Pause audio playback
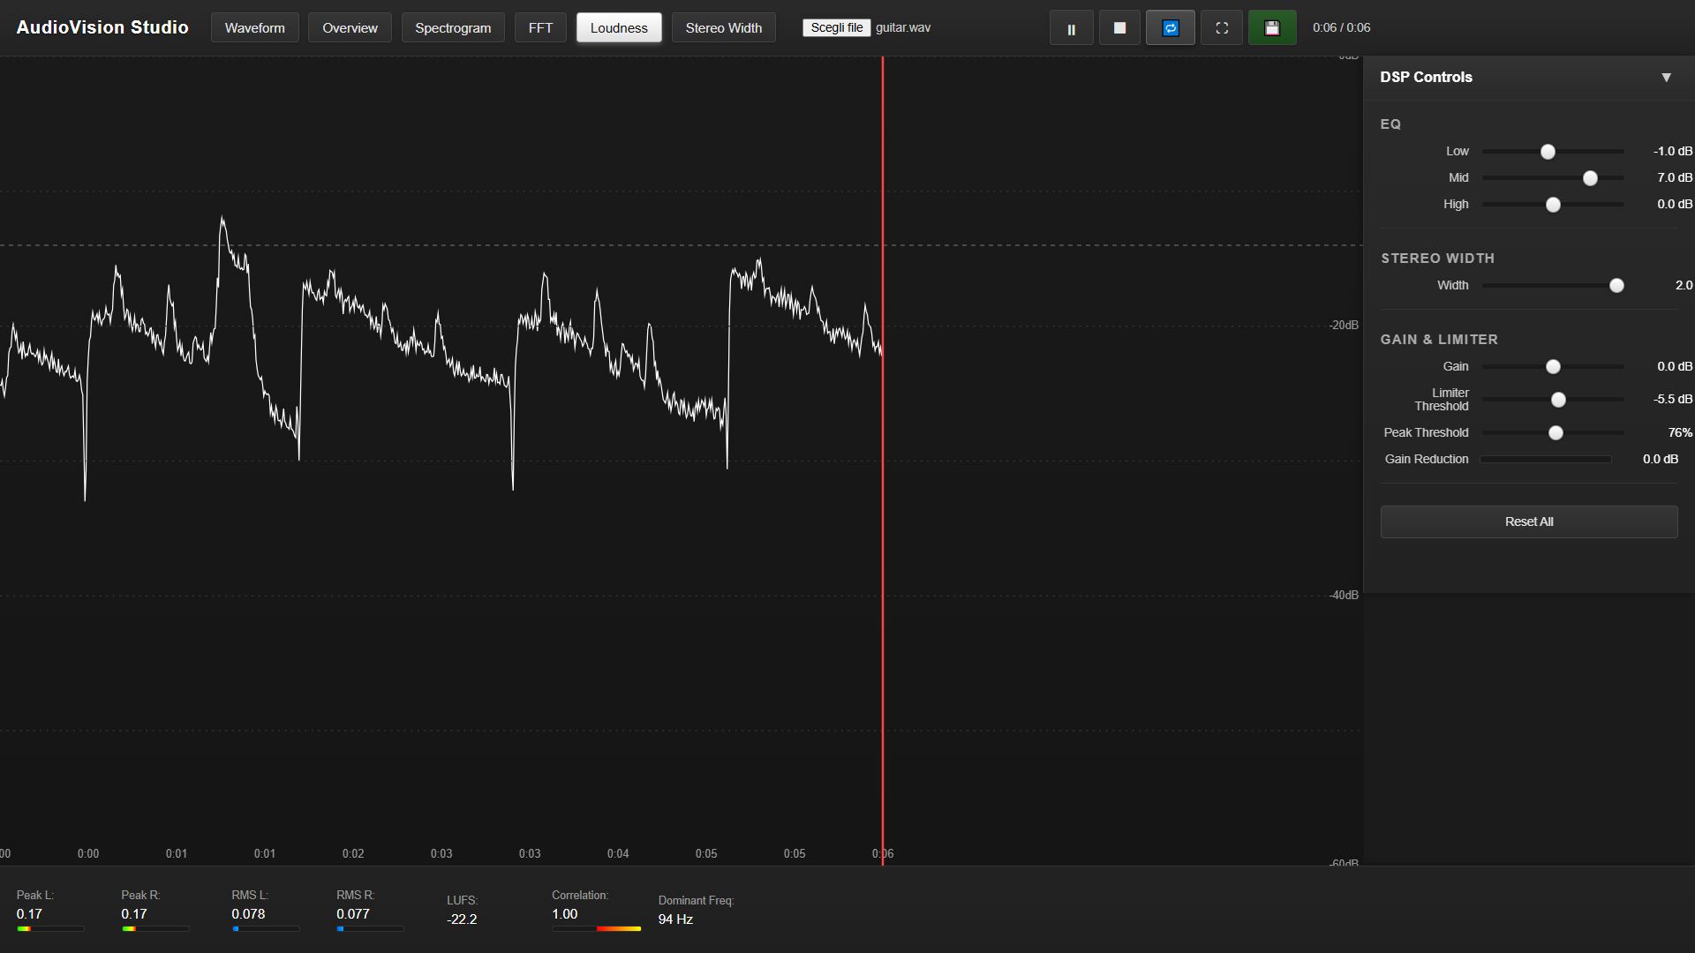 (x=1071, y=28)
